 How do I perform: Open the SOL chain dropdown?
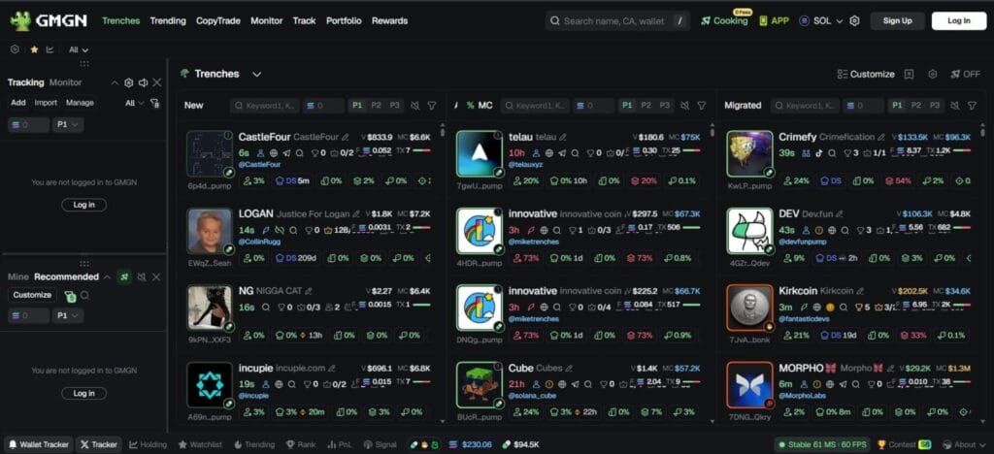[x=820, y=20]
